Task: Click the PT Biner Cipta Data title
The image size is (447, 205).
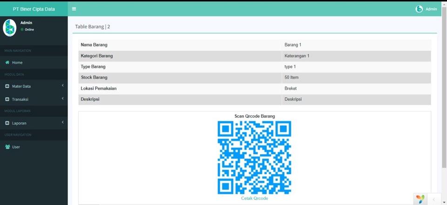Action: (34, 9)
